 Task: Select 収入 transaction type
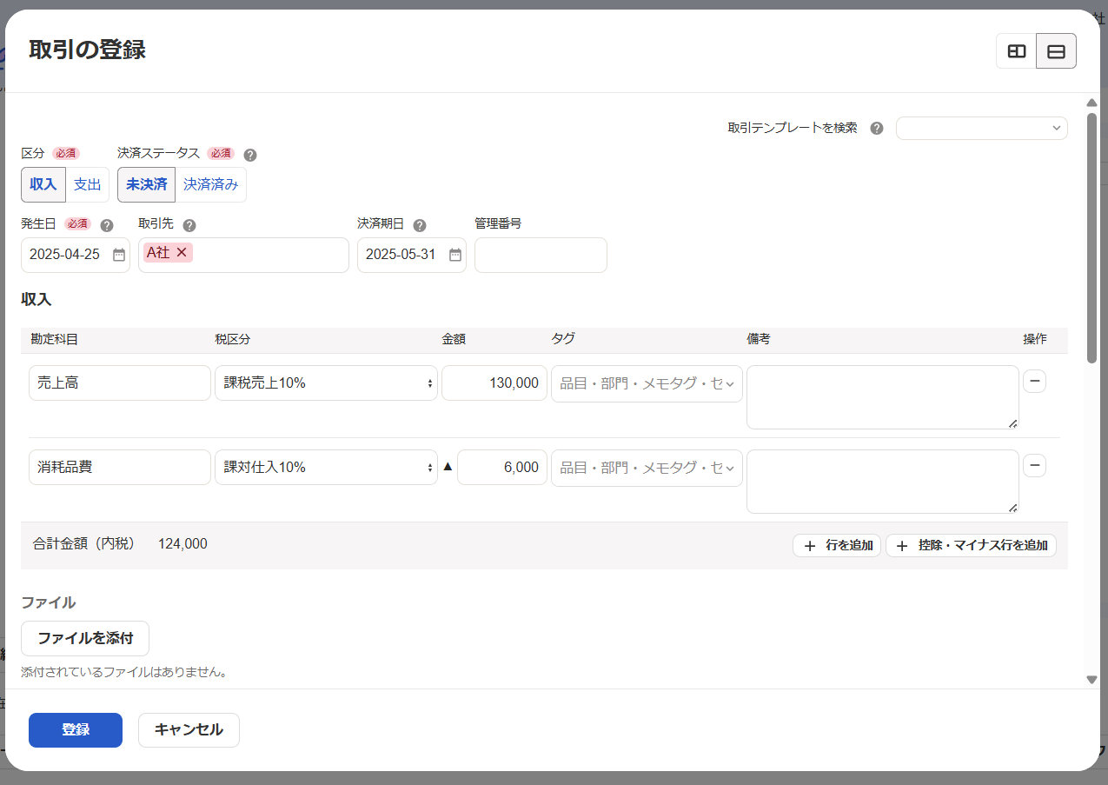[43, 185]
